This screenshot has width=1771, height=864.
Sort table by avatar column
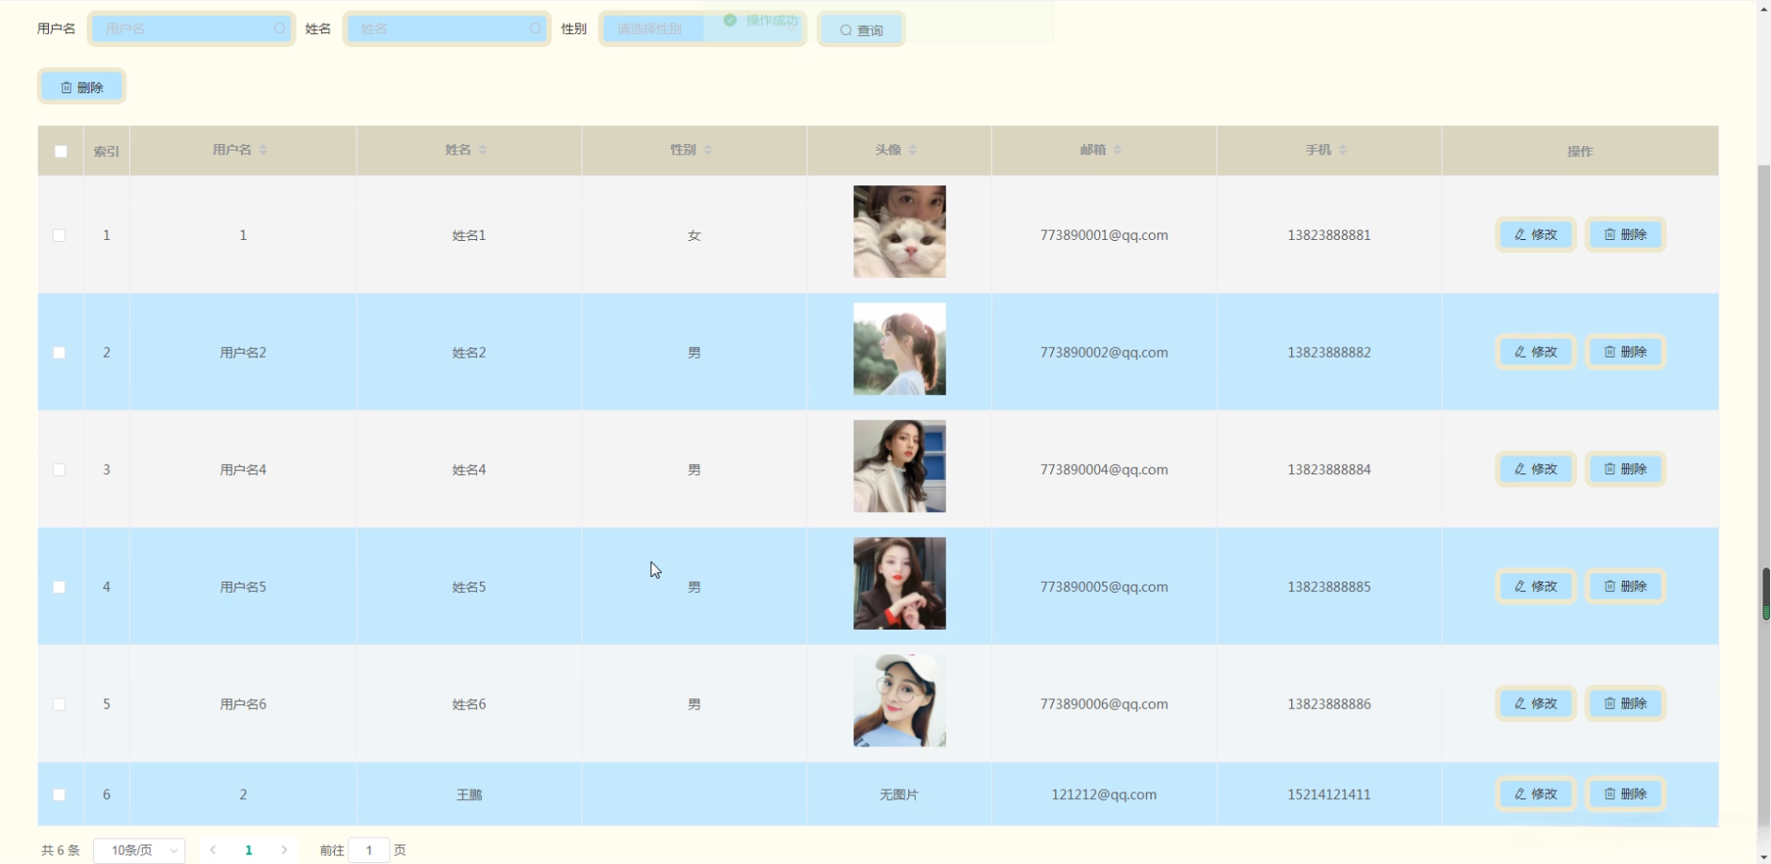click(x=913, y=150)
